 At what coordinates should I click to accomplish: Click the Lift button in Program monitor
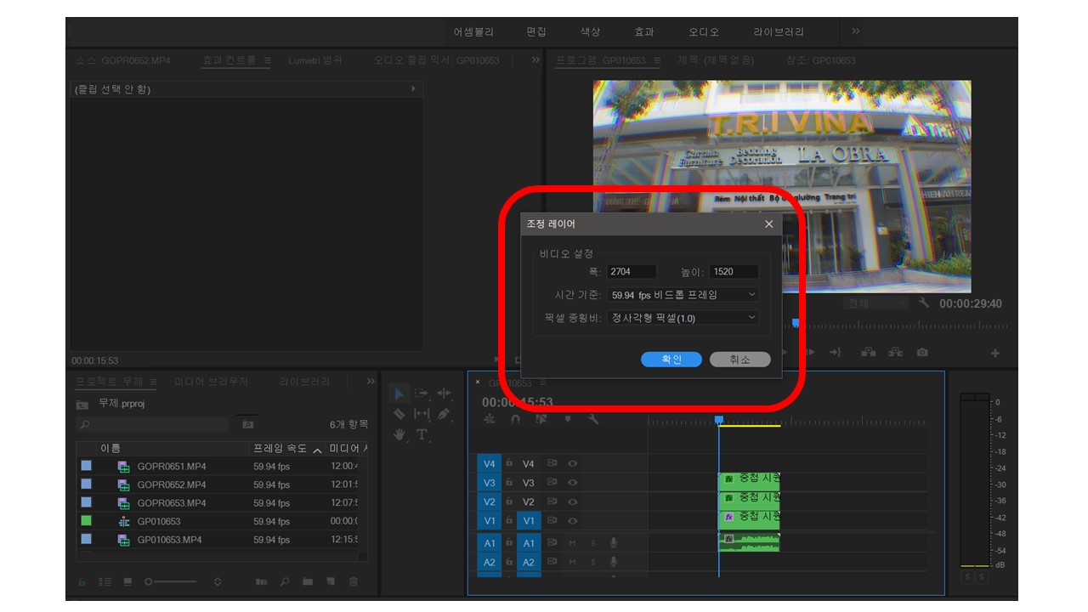tap(868, 353)
